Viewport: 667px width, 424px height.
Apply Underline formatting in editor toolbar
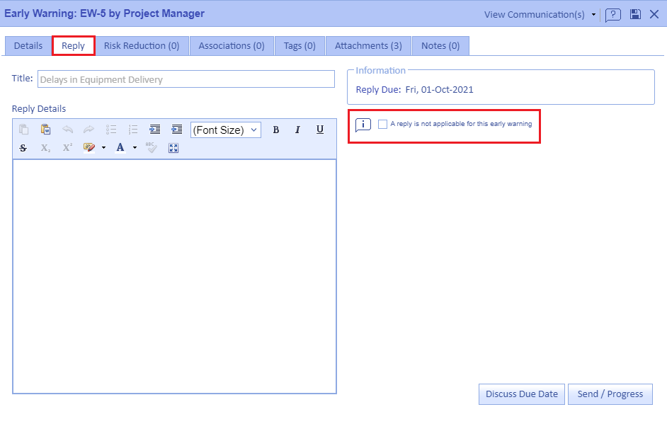click(320, 130)
